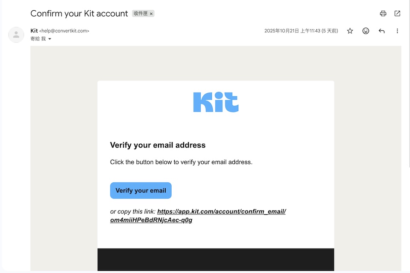Click the blue Kit logo
The image size is (410, 273).
point(216,102)
